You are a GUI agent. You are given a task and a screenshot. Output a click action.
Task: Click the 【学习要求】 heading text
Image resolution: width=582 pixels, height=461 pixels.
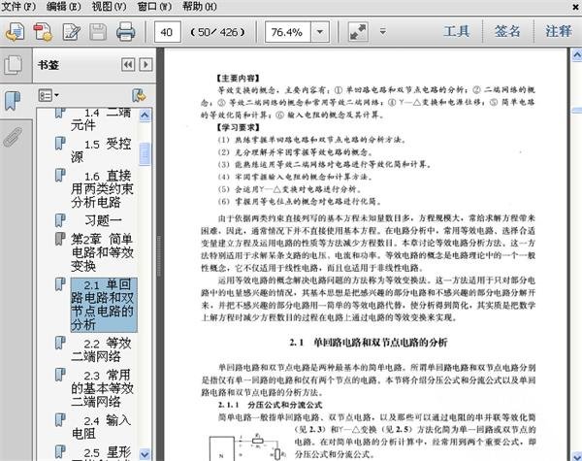pyautogui.click(x=238, y=127)
